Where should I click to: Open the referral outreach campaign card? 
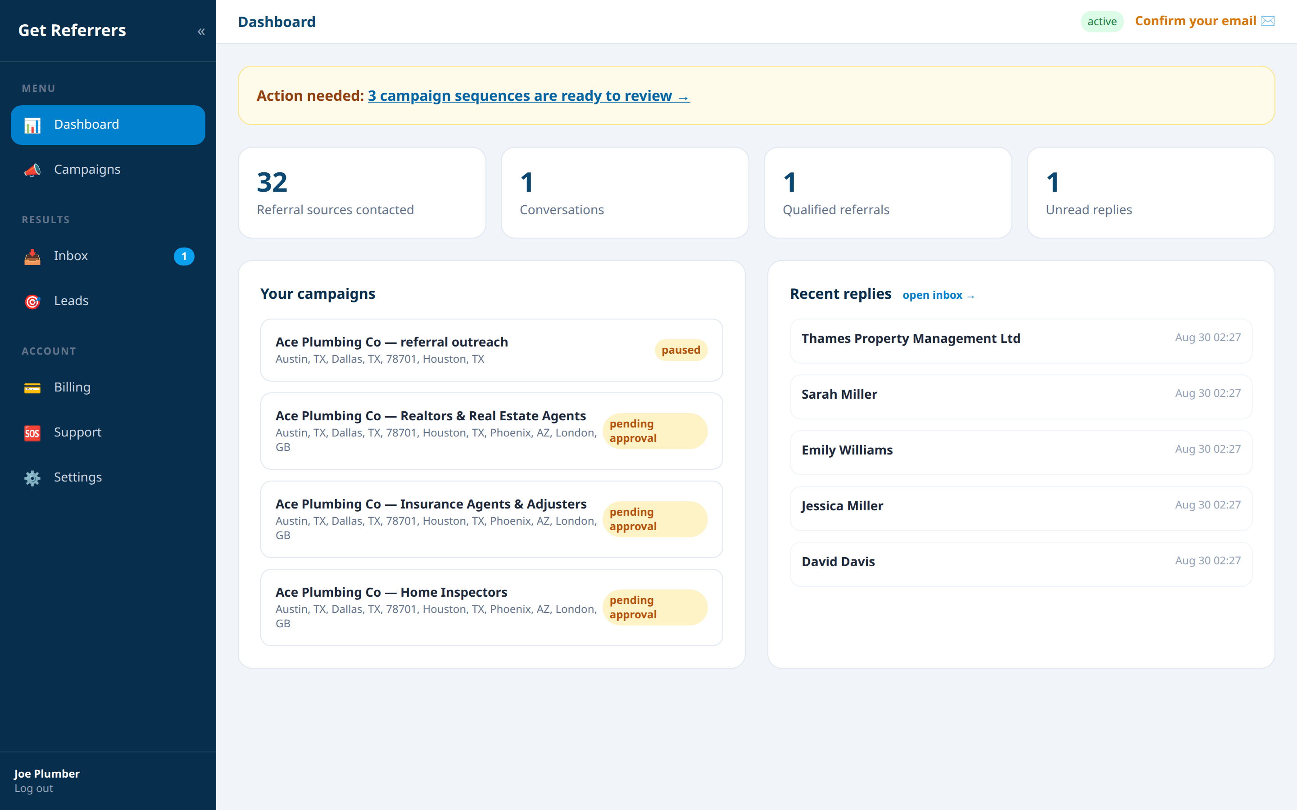(491, 351)
